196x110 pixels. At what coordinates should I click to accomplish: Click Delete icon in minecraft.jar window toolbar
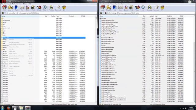28,8
